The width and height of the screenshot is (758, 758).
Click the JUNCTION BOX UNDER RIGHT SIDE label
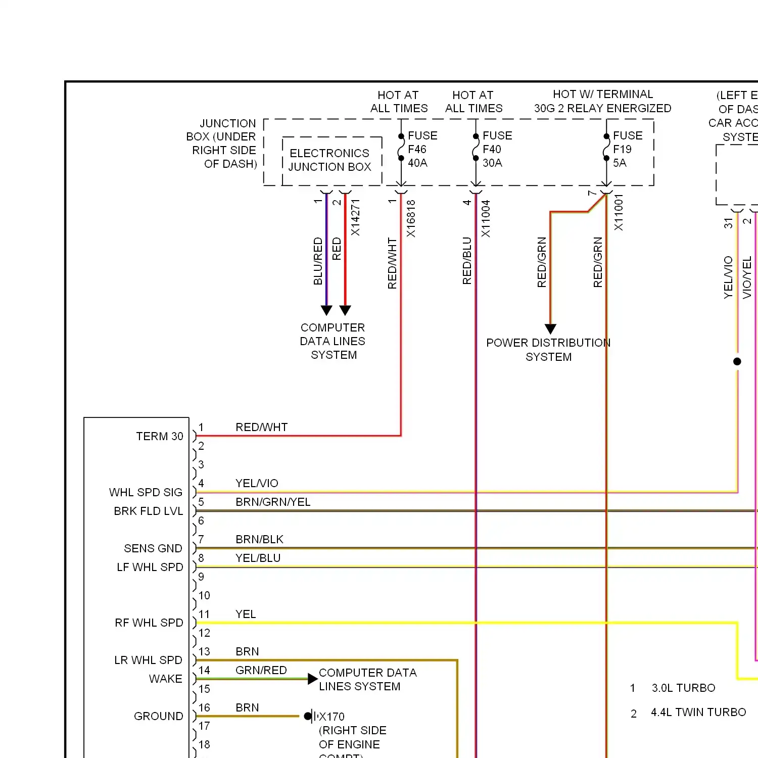222,144
